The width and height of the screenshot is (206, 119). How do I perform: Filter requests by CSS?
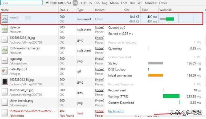[97, 3]
